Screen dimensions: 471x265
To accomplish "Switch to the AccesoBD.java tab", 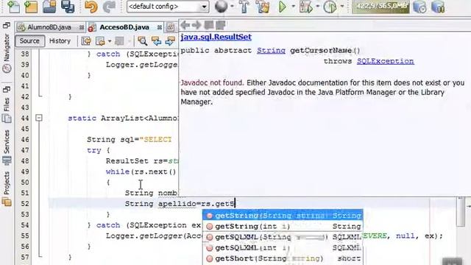I will [x=124, y=27].
